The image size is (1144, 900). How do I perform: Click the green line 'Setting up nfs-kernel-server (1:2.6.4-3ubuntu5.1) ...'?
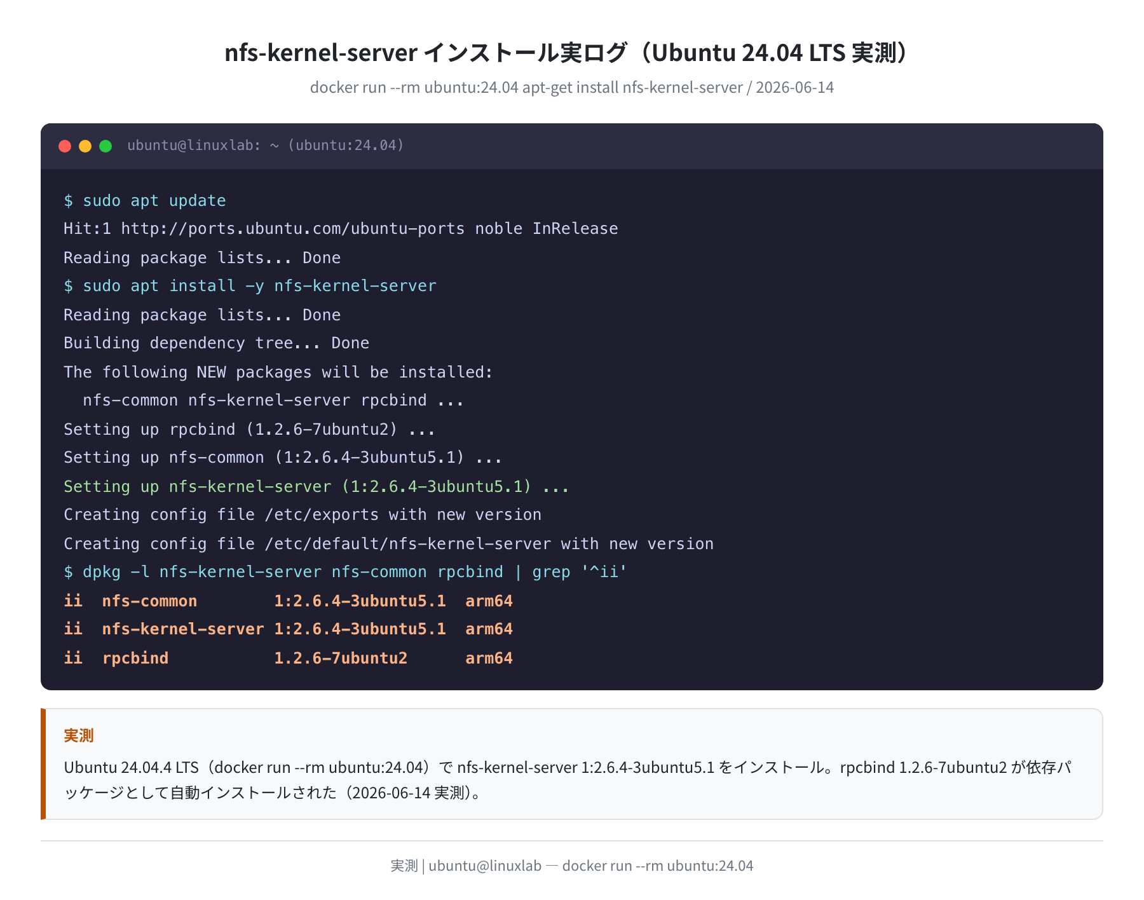[x=317, y=486]
